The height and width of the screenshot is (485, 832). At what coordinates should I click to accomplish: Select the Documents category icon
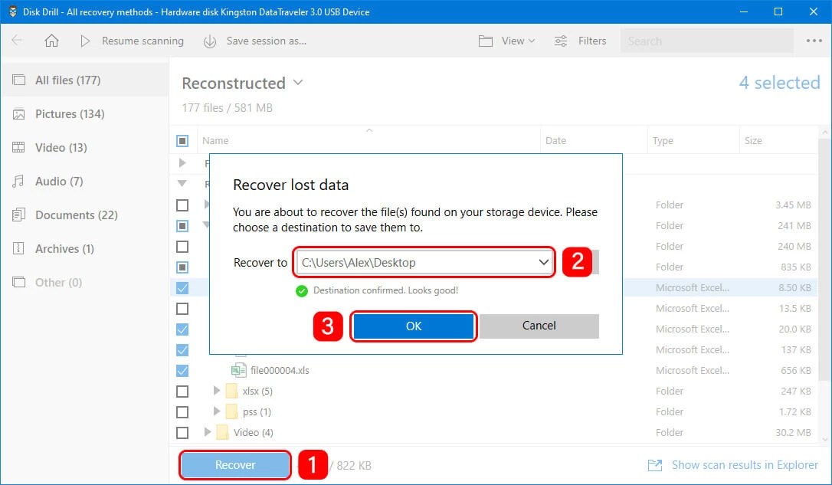tap(19, 215)
